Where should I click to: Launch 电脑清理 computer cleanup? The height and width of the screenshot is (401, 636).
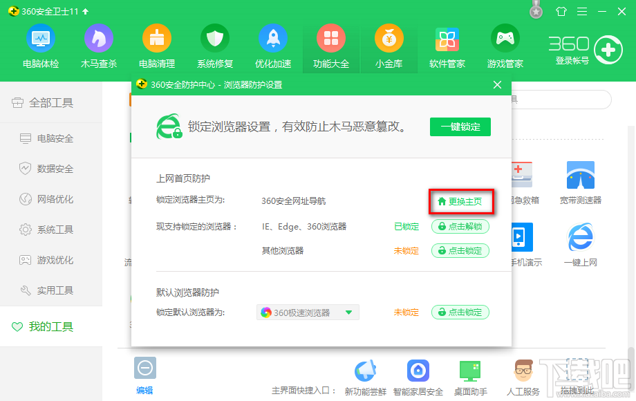(156, 46)
